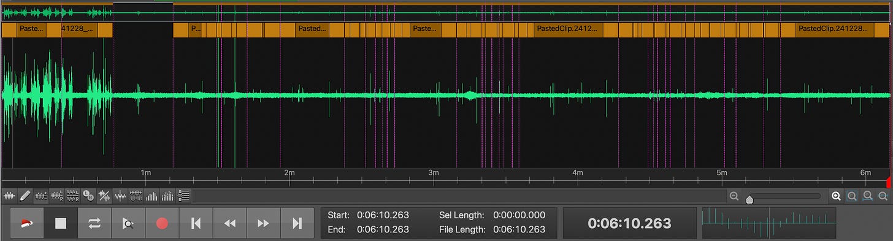Click the double stacked waveform icon
Image resolution: width=893 pixels, height=241 pixels.
(x=136, y=196)
